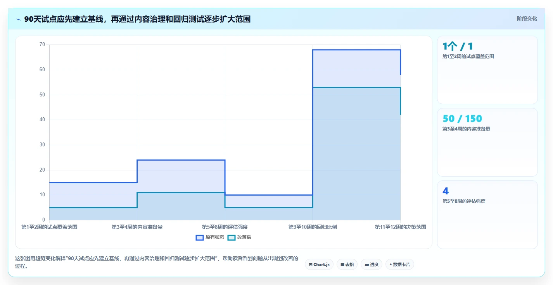This screenshot has width=553, height=285.
Task: Click the 阶段变化 label in the header
Action: 527,19
